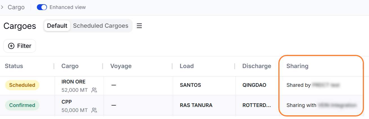Expand the breadcrumb chevron before Cargo

tap(2, 7)
